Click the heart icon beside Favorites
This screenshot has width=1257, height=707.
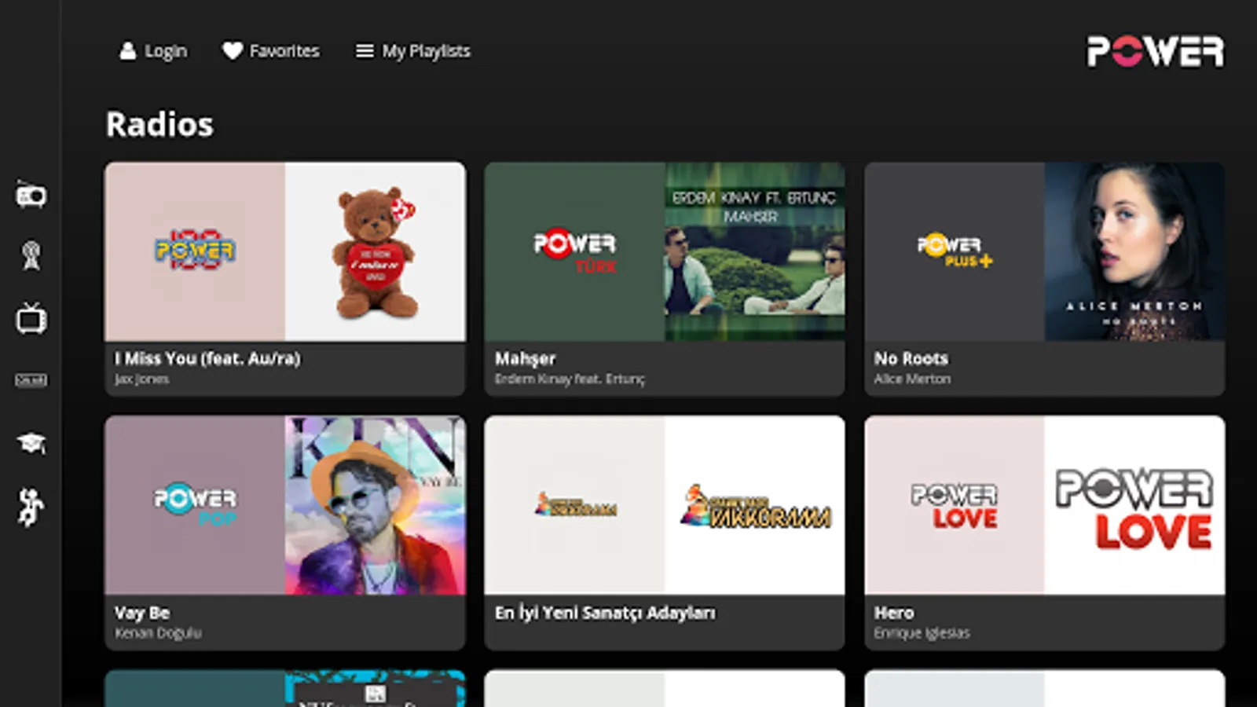pos(233,51)
